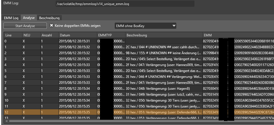Open the 'EMM ohne BoxKey' dropdown

(145, 26)
